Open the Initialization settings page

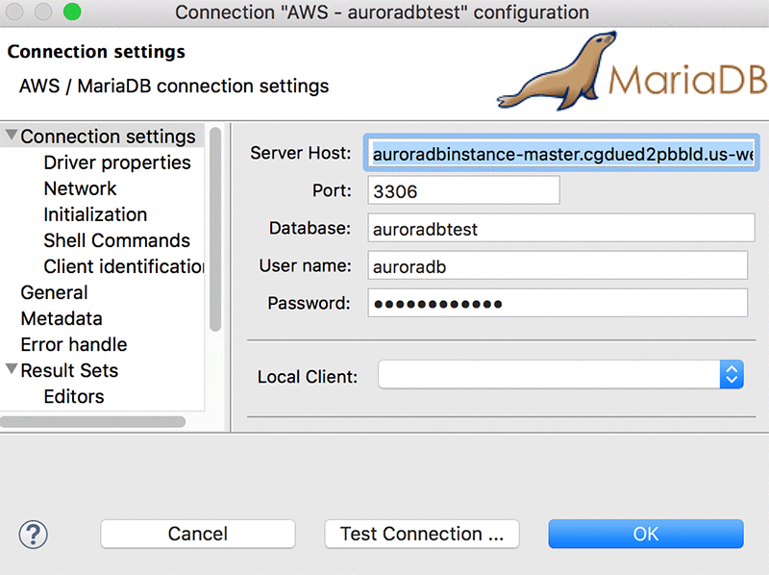click(95, 214)
